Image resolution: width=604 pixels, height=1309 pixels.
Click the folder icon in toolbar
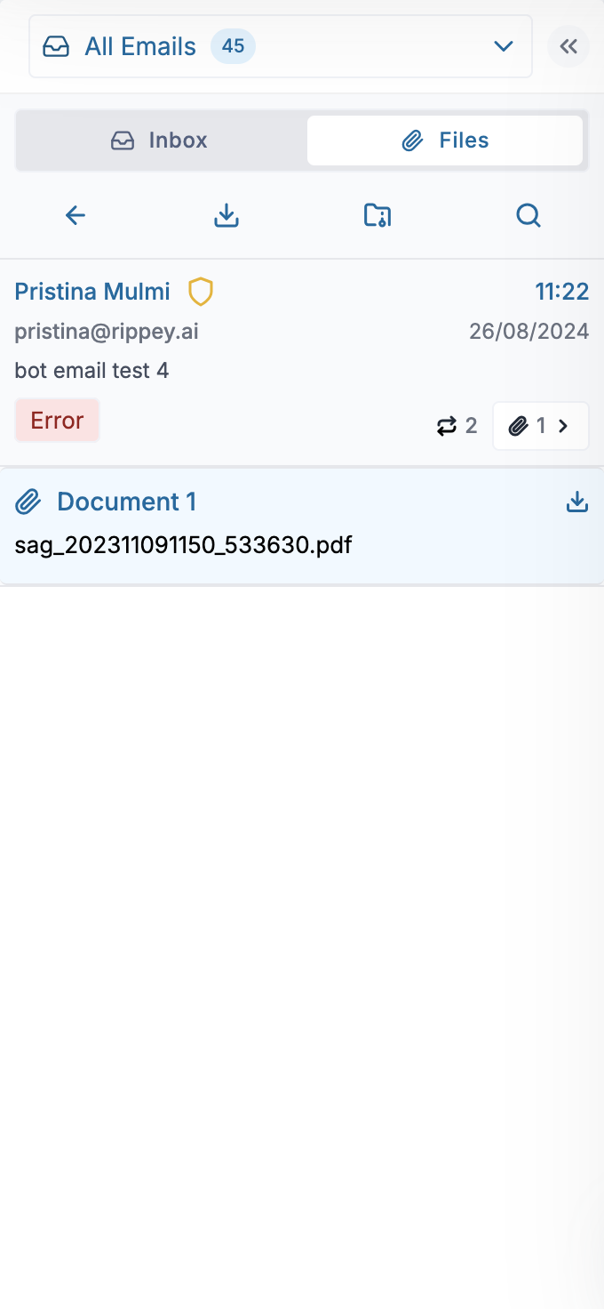coord(377,215)
